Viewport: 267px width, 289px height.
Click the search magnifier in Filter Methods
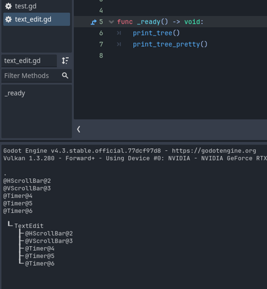65,76
